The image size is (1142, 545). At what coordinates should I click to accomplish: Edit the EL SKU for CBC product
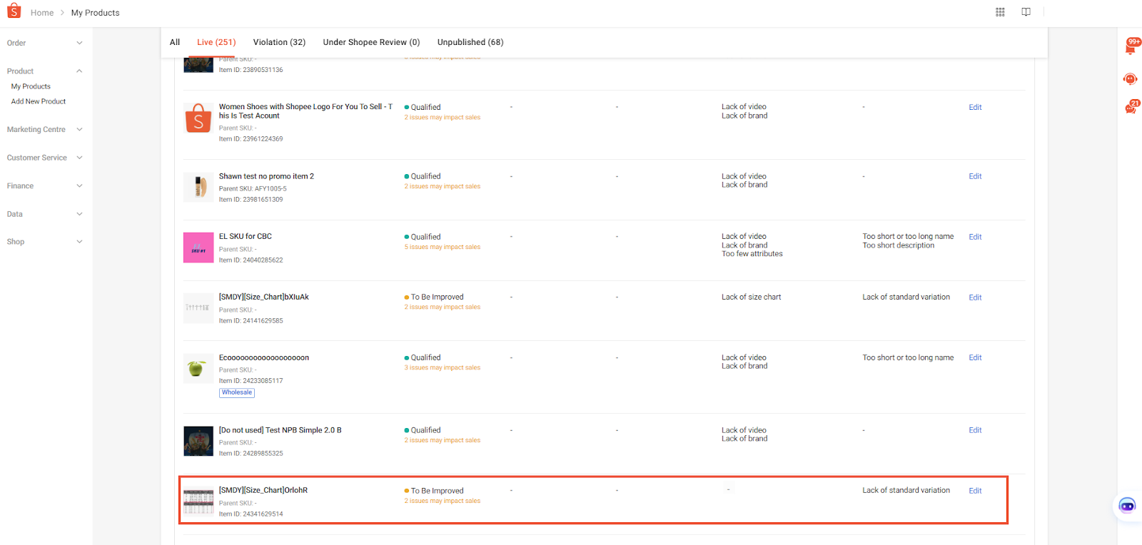click(975, 237)
